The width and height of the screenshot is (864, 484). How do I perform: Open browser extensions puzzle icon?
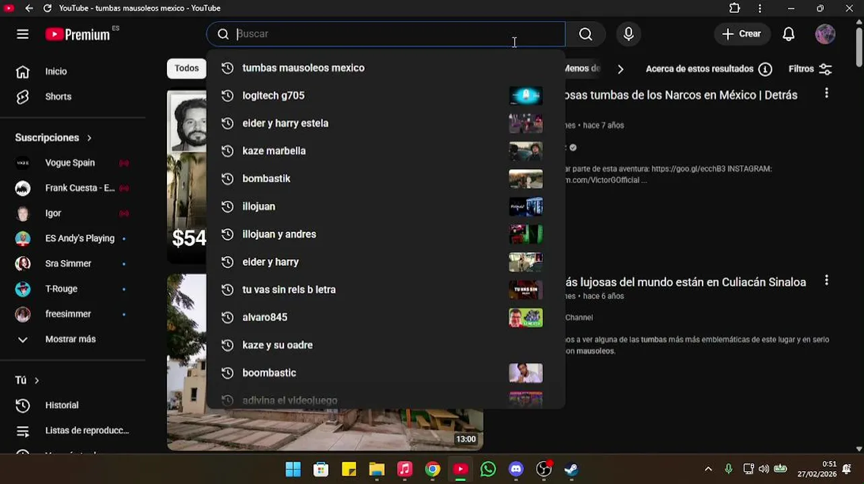[x=735, y=8]
